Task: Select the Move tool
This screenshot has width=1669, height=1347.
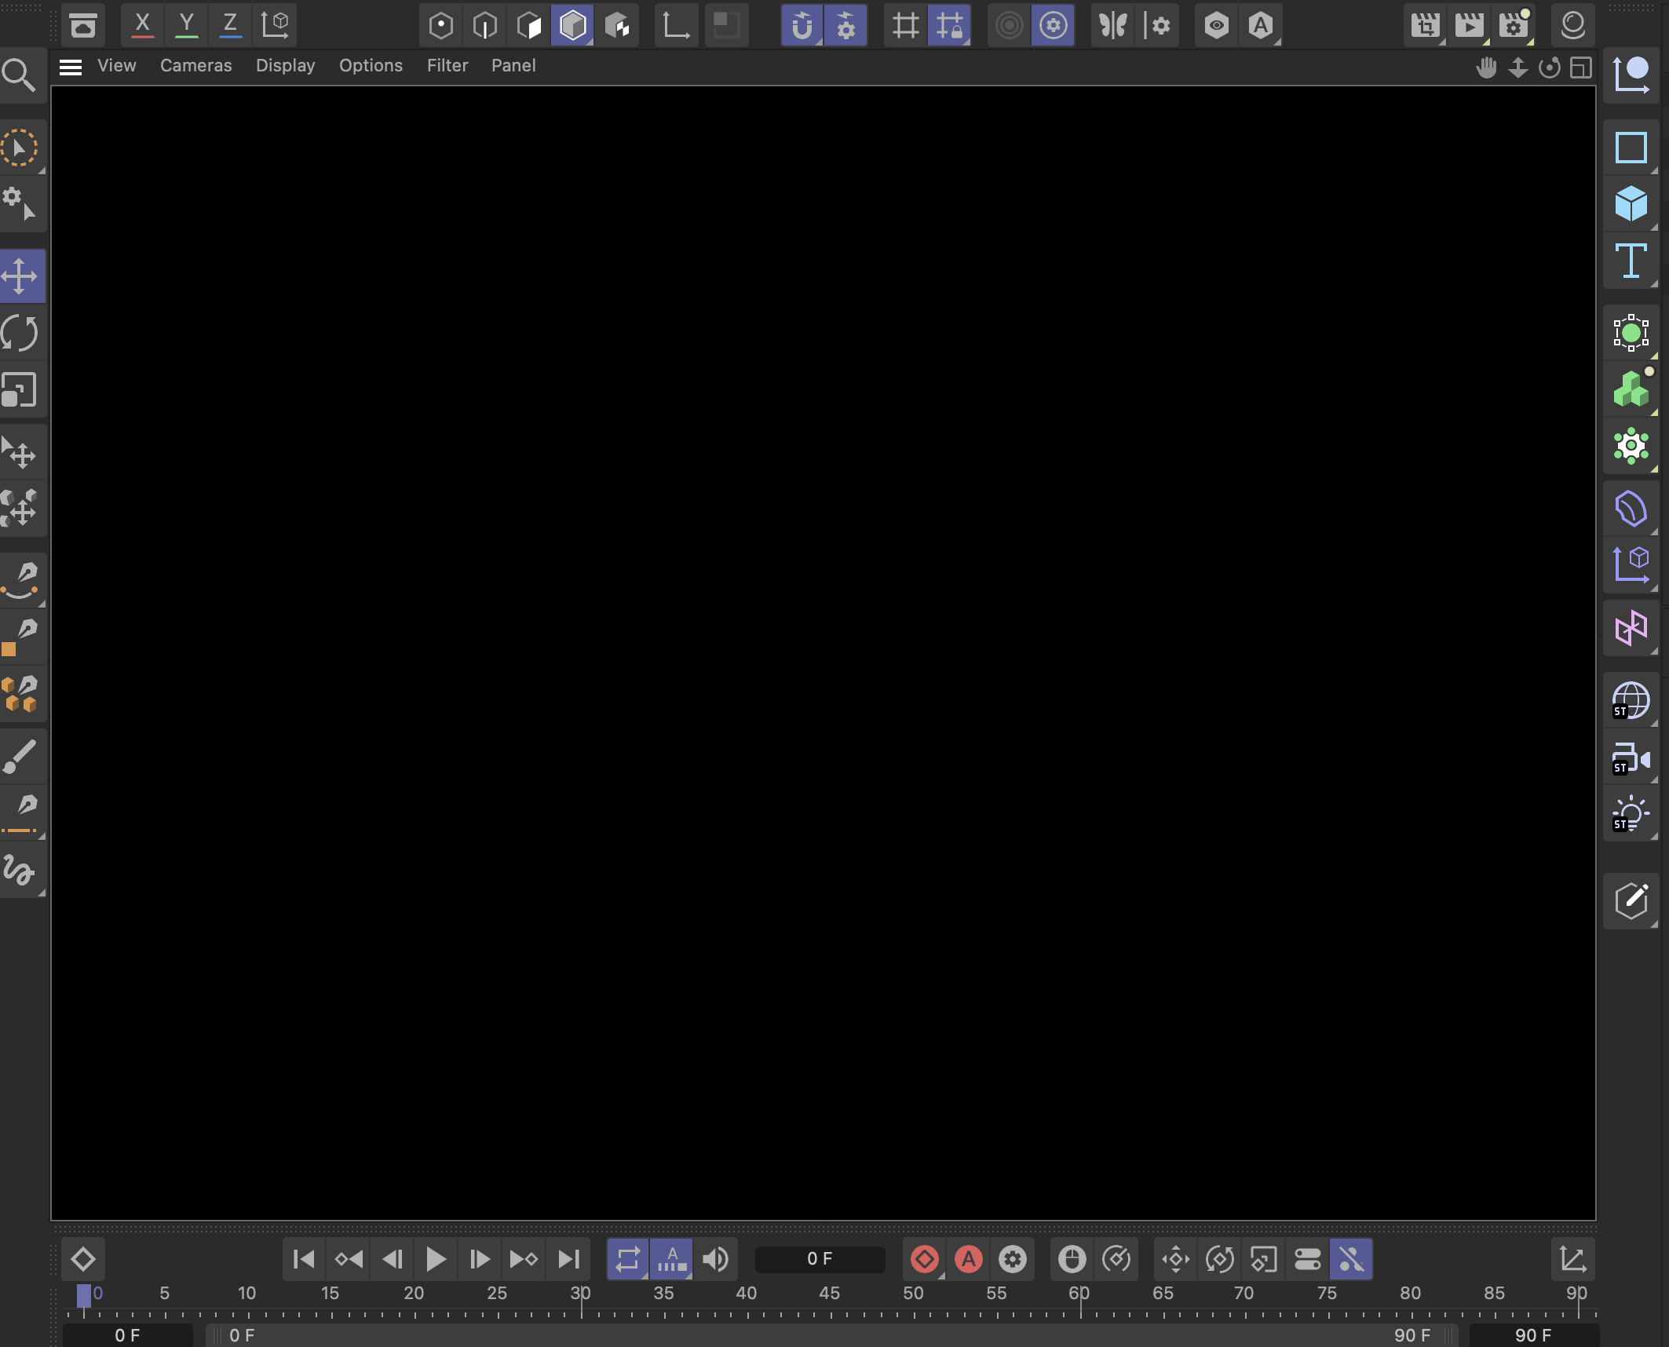Action: (x=20, y=276)
